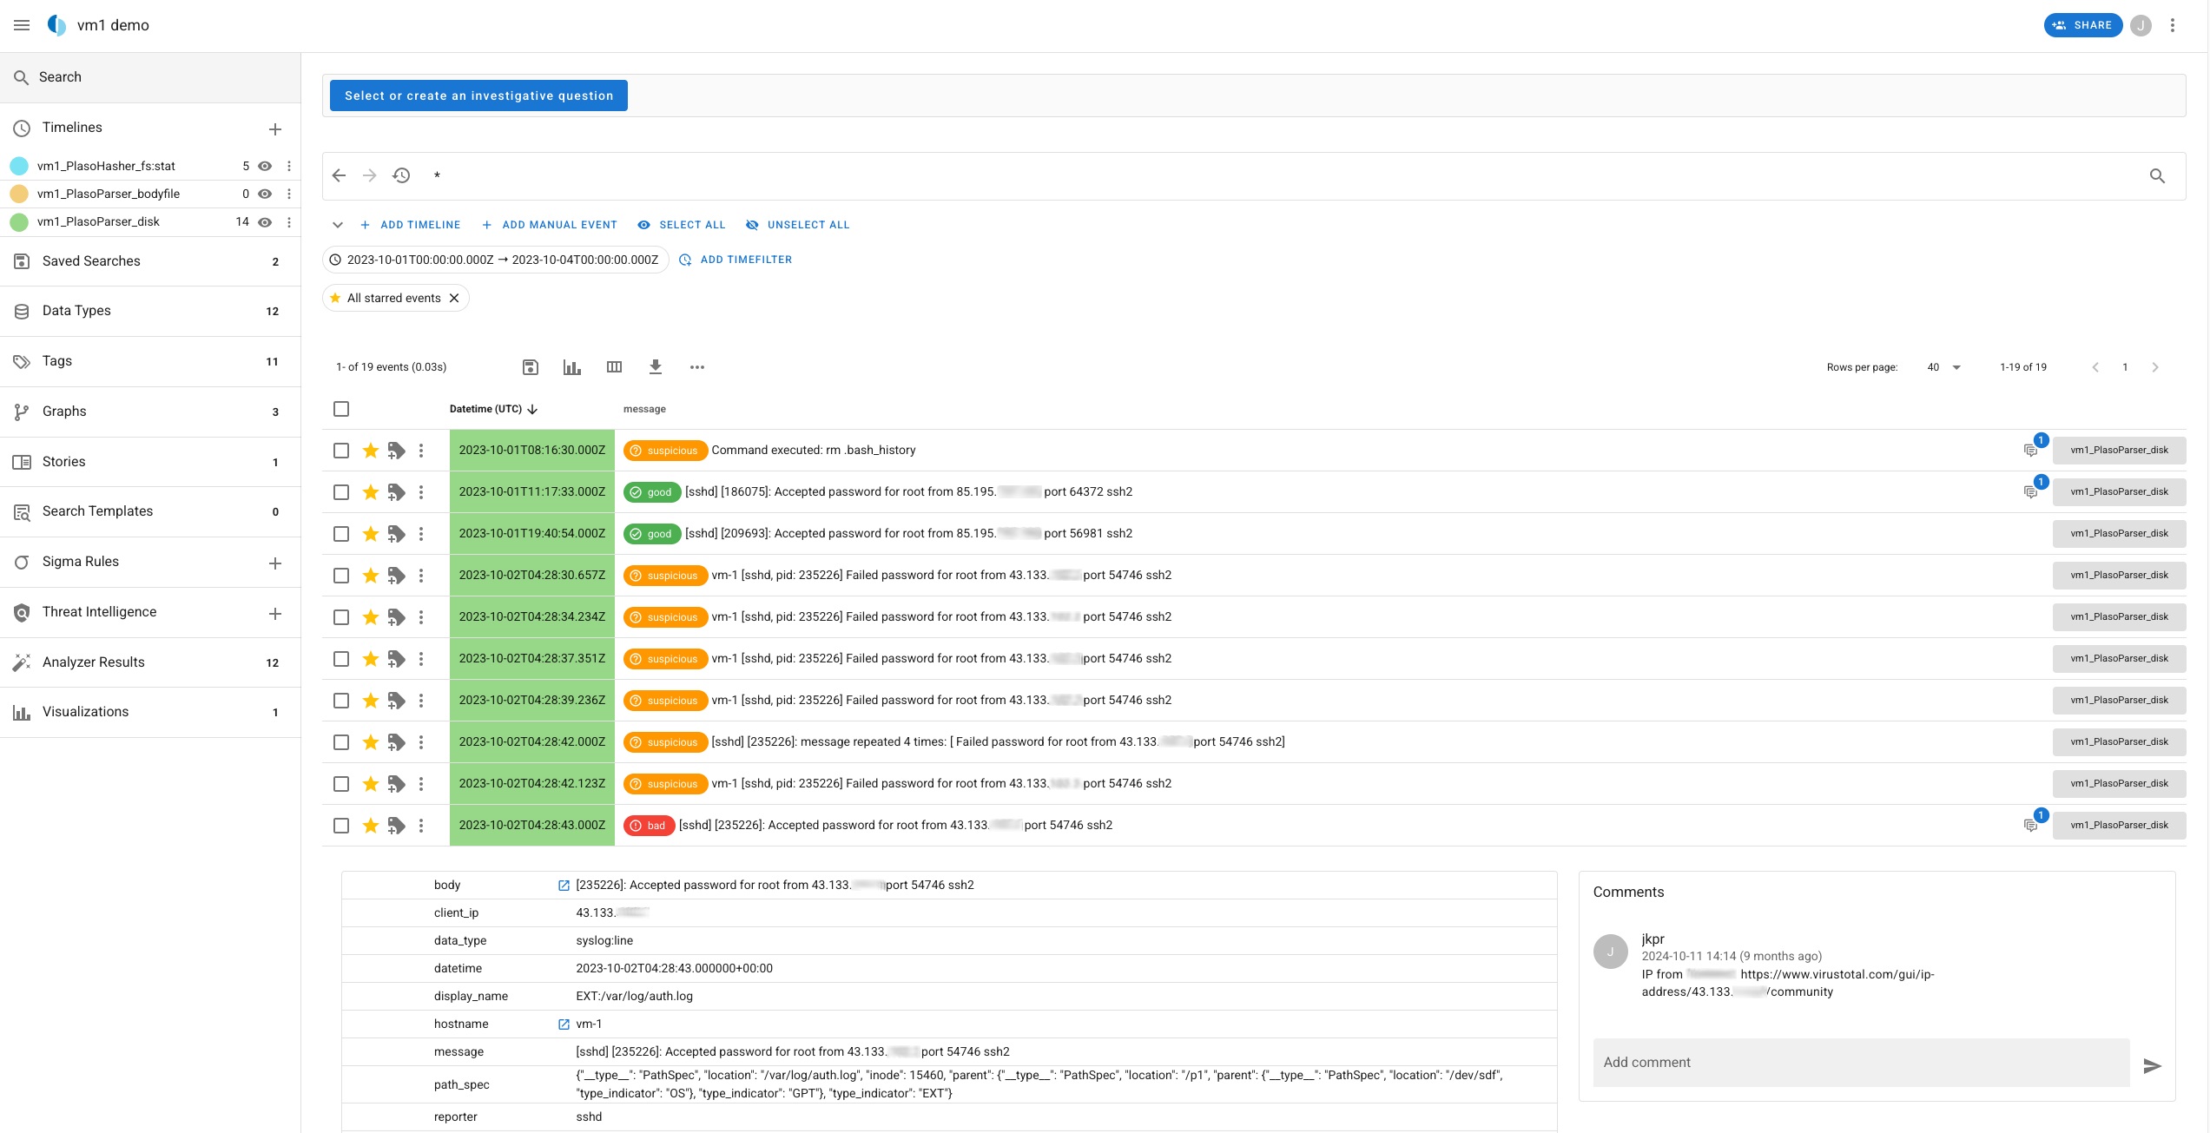Hide the vm1_PlasoParser_disk timeline
The height and width of the screenshot is (1133, 2210).
tap(264, 221)
